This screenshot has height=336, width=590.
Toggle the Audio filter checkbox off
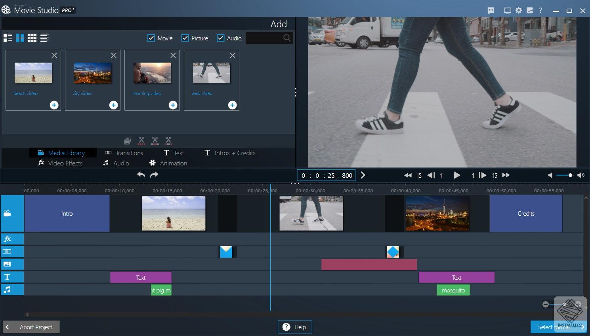[x=220, y=38]
